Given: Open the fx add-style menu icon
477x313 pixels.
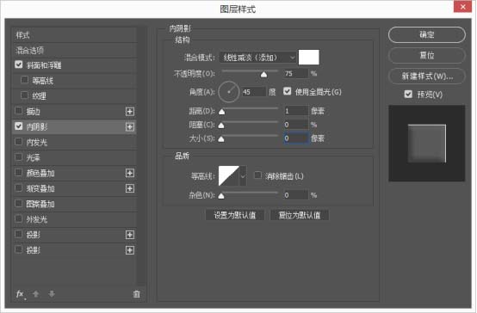Looking at the screenshot, I should pyautogui.click(x=21, y=294).
